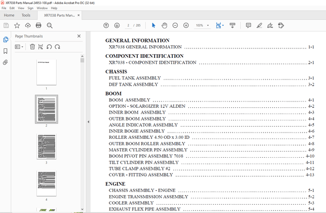The height and width of the screenshot is (213, 326).
Task: Close the Page Thumbnails panel
Action: click(x=79, y=36)
